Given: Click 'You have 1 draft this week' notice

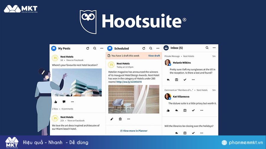Looking at the screenshot, I should 125,56.
